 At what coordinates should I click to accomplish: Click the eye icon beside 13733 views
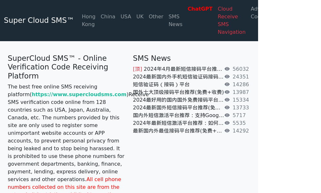(x=227, y=107)
